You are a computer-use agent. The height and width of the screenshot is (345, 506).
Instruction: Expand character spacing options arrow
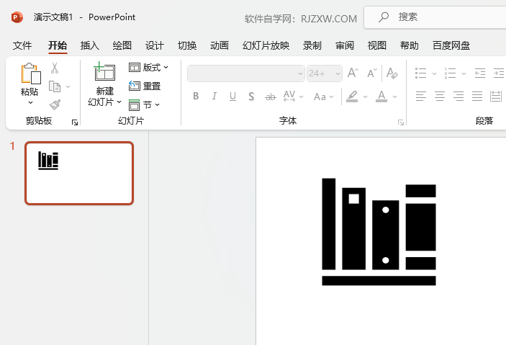point(302,97)
